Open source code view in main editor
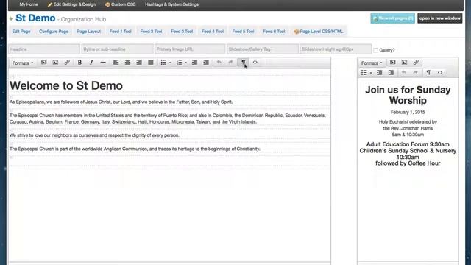Image resolution: width=471 pixels, height=265 pixels. click(x=255, y=63)
